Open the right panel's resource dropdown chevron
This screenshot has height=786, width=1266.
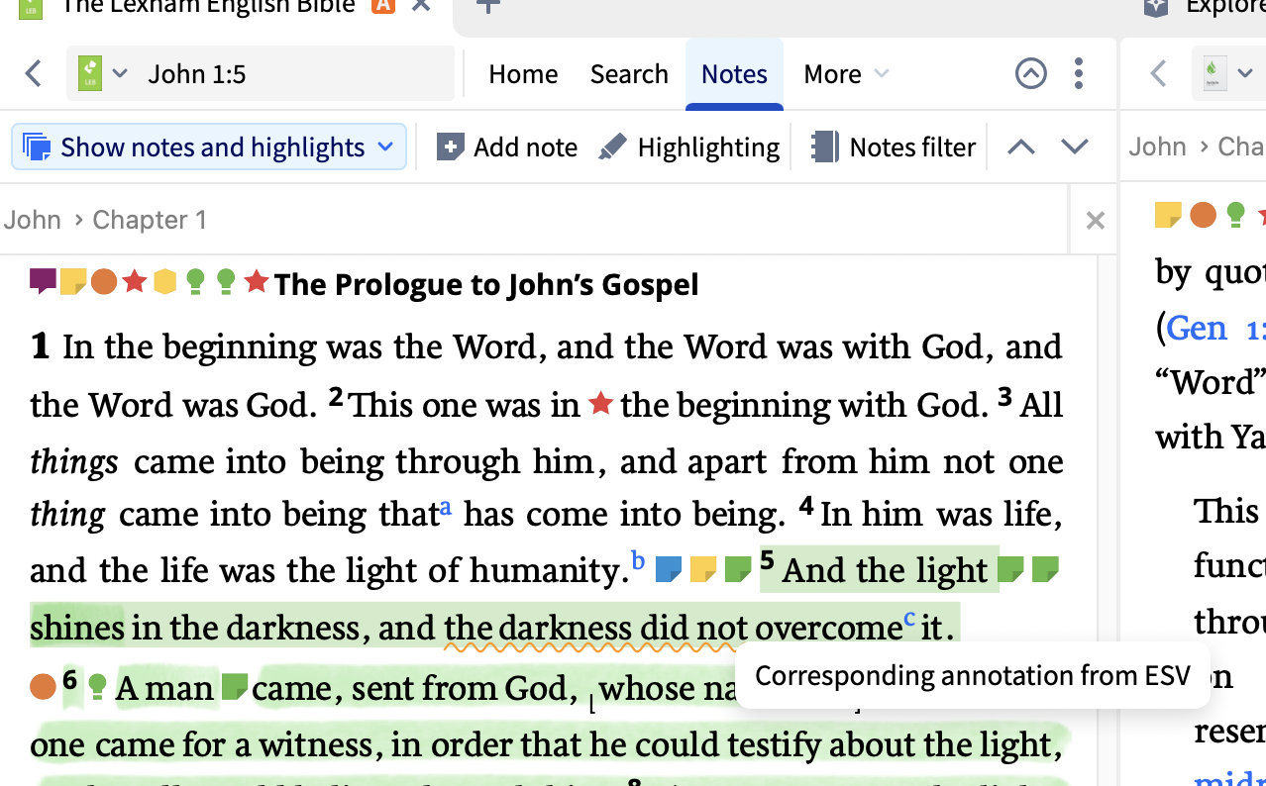(1243, 73)
